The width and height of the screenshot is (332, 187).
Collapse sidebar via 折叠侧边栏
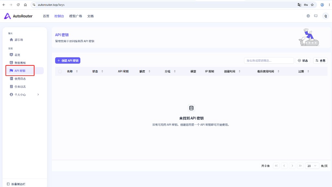click(x=16, y=184)
